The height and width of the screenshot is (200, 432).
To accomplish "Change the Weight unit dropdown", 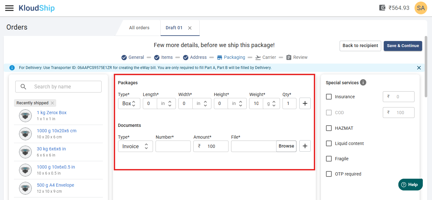I will point(271,104).
